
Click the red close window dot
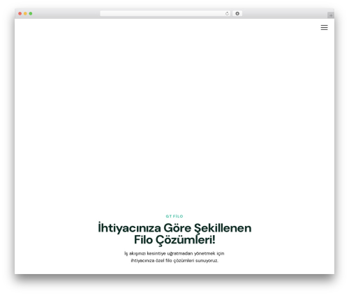pyautogui.click(x=20, y=14)
